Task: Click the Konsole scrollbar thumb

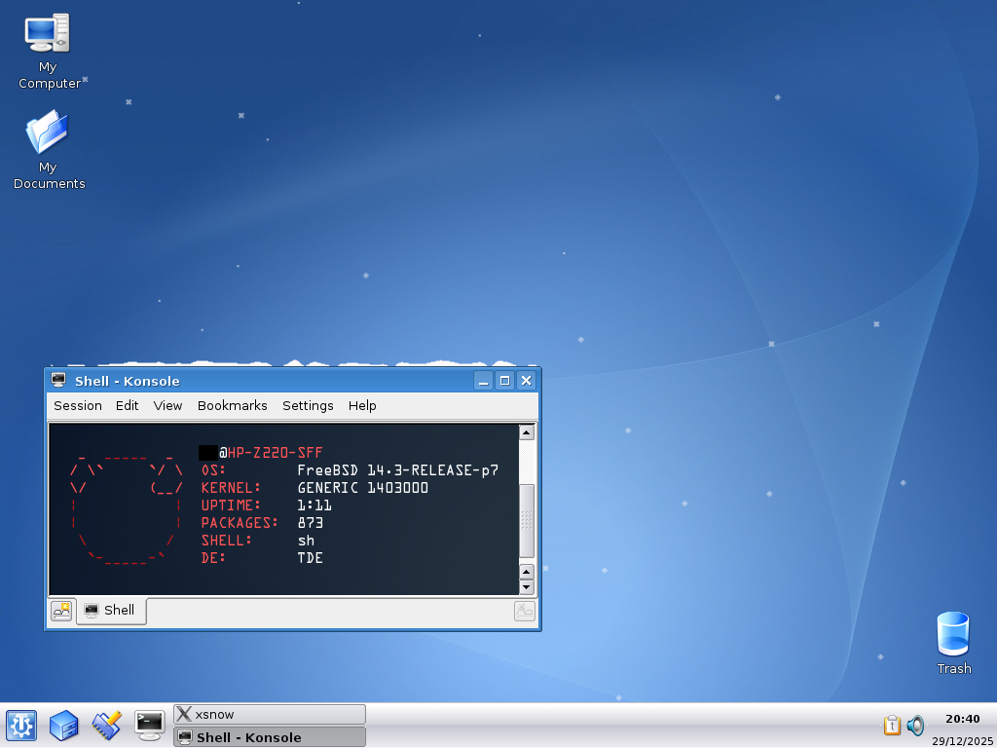Action: point(527,519)
